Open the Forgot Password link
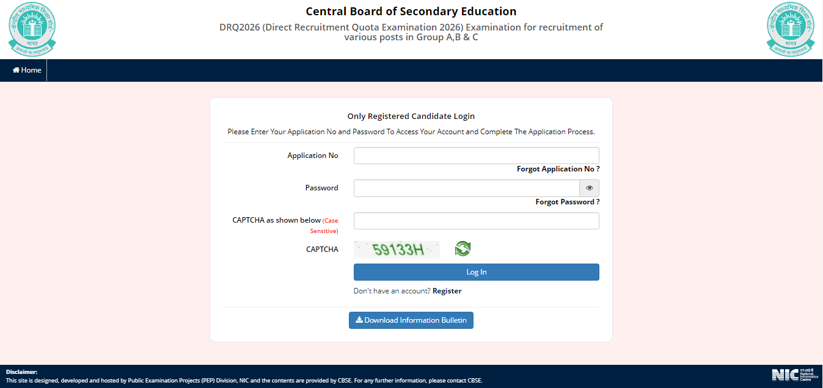The width and height of the screenshot is (823, 388). pos(567,201)
